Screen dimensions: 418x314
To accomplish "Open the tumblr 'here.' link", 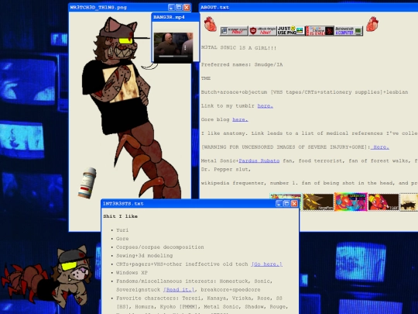I will coord(266,105).
